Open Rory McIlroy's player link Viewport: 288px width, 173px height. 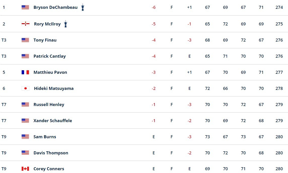click(47, 24)
